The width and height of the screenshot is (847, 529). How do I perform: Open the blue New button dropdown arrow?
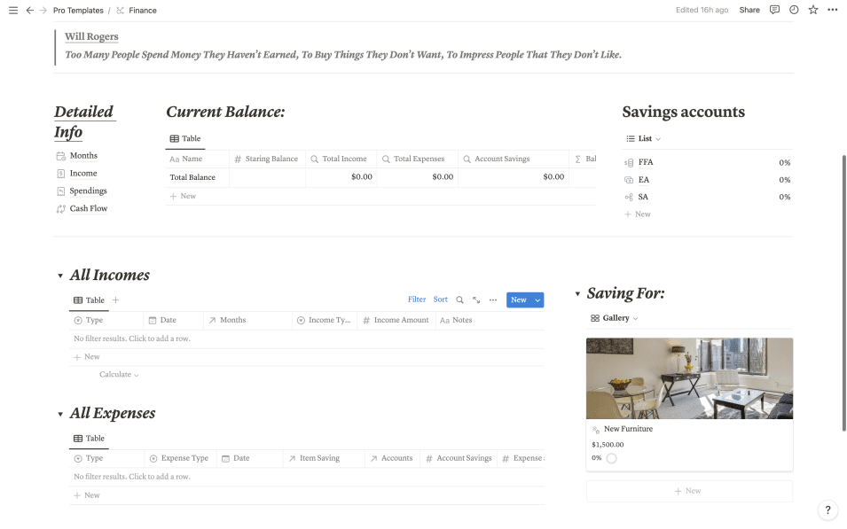[537, 300]
